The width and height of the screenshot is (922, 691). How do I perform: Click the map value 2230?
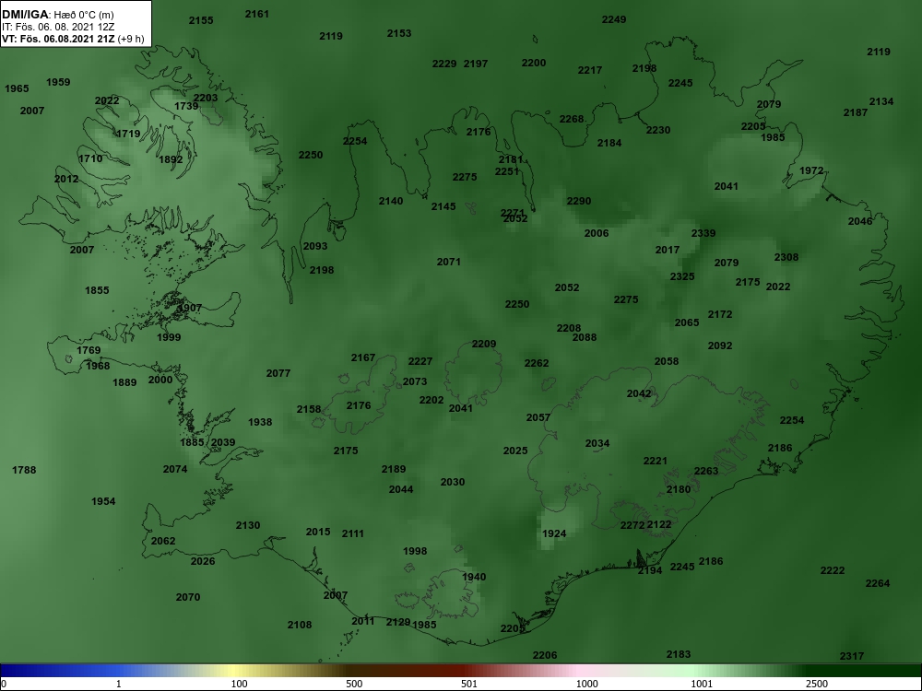[658, 130]
